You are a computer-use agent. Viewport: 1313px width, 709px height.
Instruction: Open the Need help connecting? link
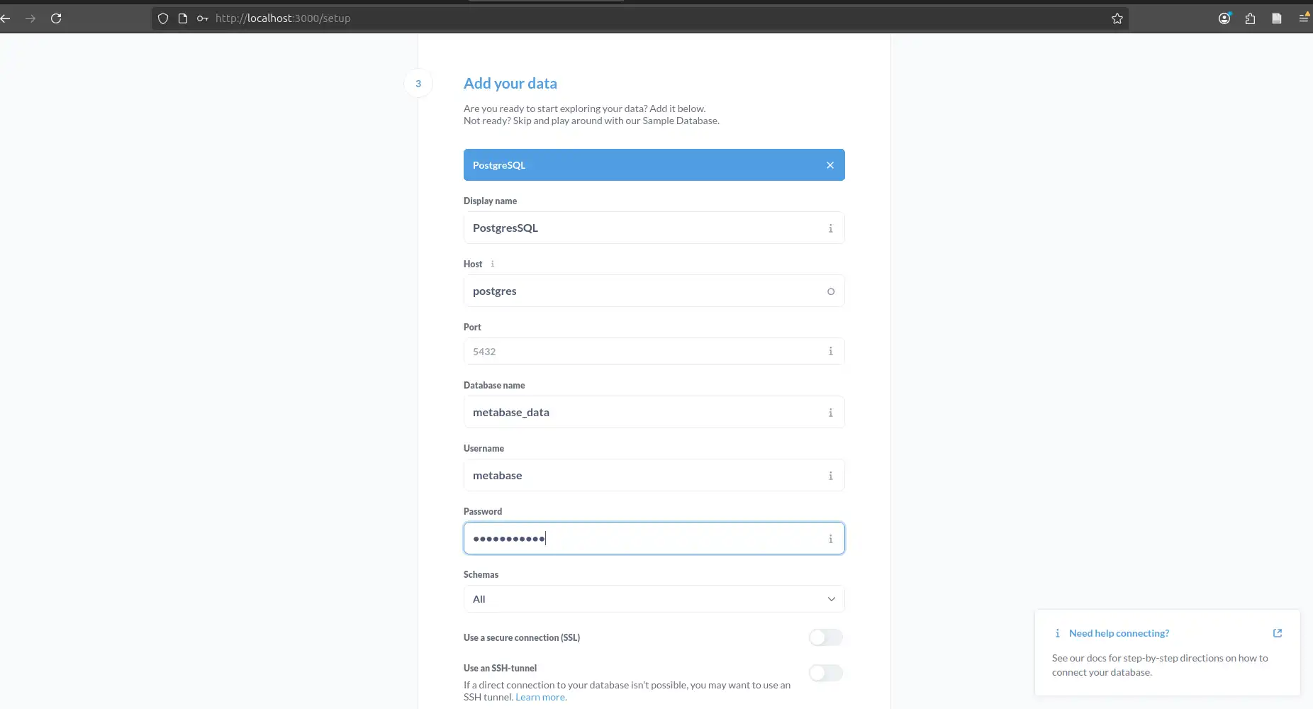1119,633
